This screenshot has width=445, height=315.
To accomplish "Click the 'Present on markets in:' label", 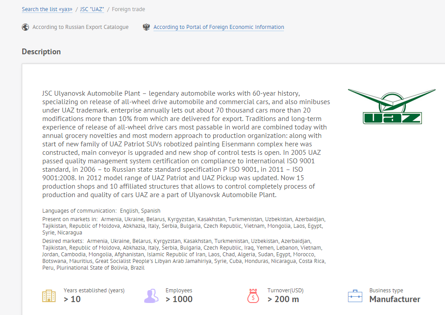I will (x=70, y=219).
